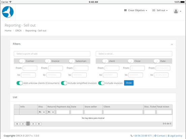Go to Home breadcrumb
The height and width of the screenshot is (139, 186).
coord(8,31)
